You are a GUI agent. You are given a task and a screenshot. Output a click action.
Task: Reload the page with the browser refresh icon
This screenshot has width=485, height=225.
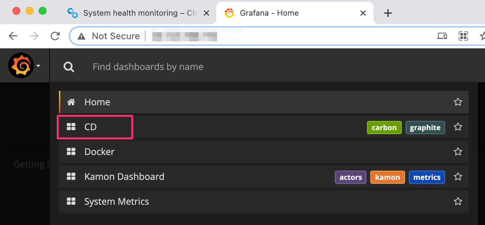pos(55,36)
